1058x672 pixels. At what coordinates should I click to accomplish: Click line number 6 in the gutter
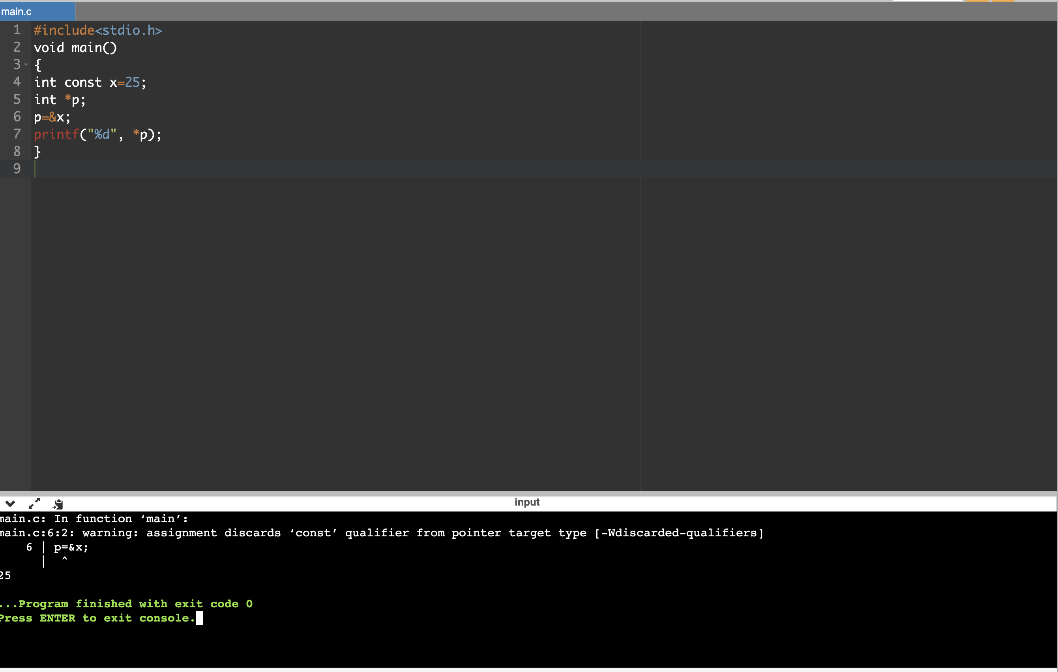pos(17,117)
